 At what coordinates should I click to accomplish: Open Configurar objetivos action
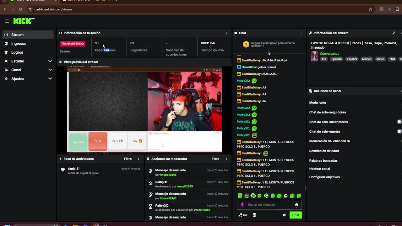pyautogui.click(x=324, y=177)
